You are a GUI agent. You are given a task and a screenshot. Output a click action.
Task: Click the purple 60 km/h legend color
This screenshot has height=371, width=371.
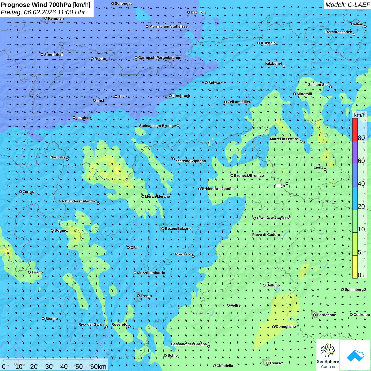(x=355, y=153)
